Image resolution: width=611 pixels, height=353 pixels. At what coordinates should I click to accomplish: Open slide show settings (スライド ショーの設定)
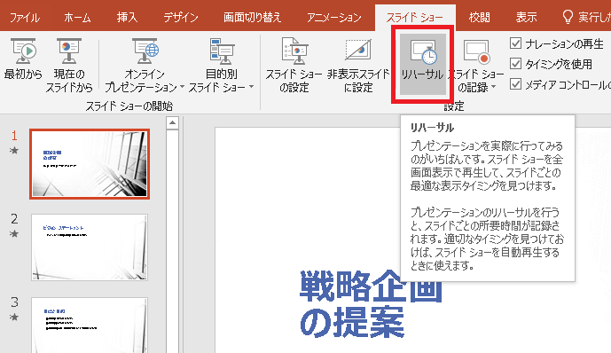pos(294,65)
